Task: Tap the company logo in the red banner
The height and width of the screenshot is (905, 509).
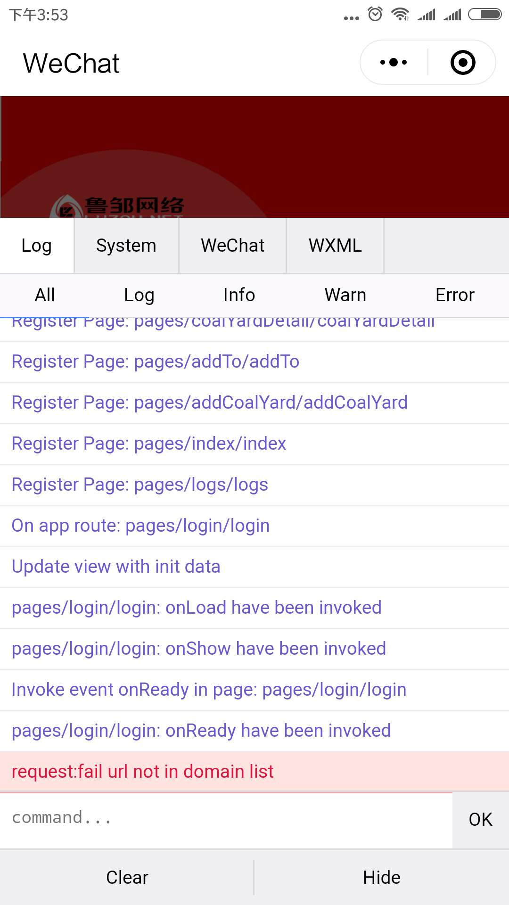Action: click(118, 206)
